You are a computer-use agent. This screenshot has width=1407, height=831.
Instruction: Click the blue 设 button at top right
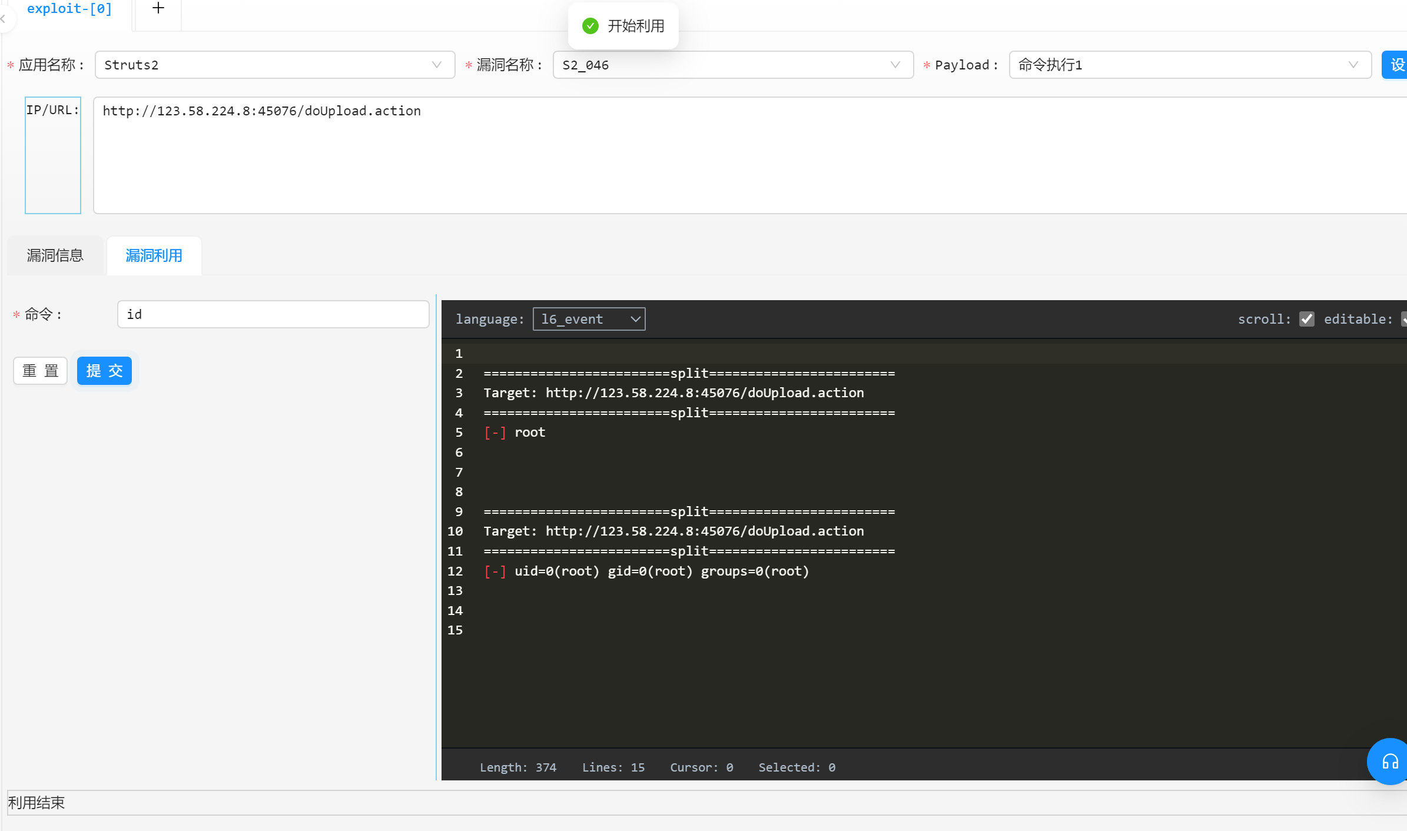click(1395, 65)
